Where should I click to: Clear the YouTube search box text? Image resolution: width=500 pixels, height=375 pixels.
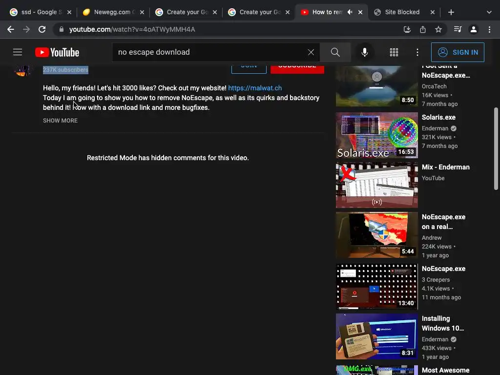coord(311,52)
